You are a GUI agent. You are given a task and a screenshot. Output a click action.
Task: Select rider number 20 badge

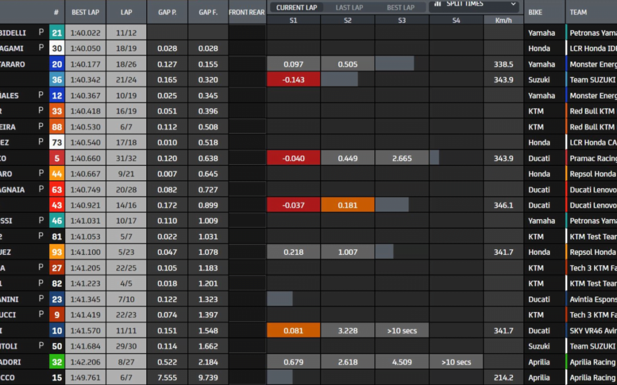click(x=57, y=64)
